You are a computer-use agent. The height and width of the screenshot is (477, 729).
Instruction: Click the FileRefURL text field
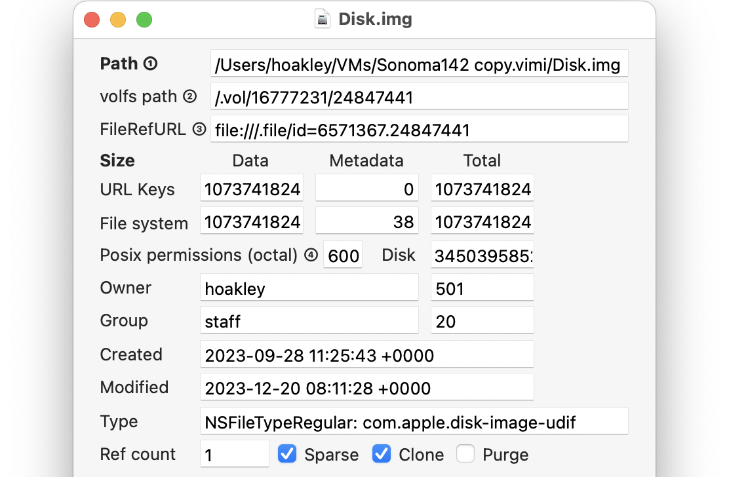pyautogui.click(x=420, y=129)
